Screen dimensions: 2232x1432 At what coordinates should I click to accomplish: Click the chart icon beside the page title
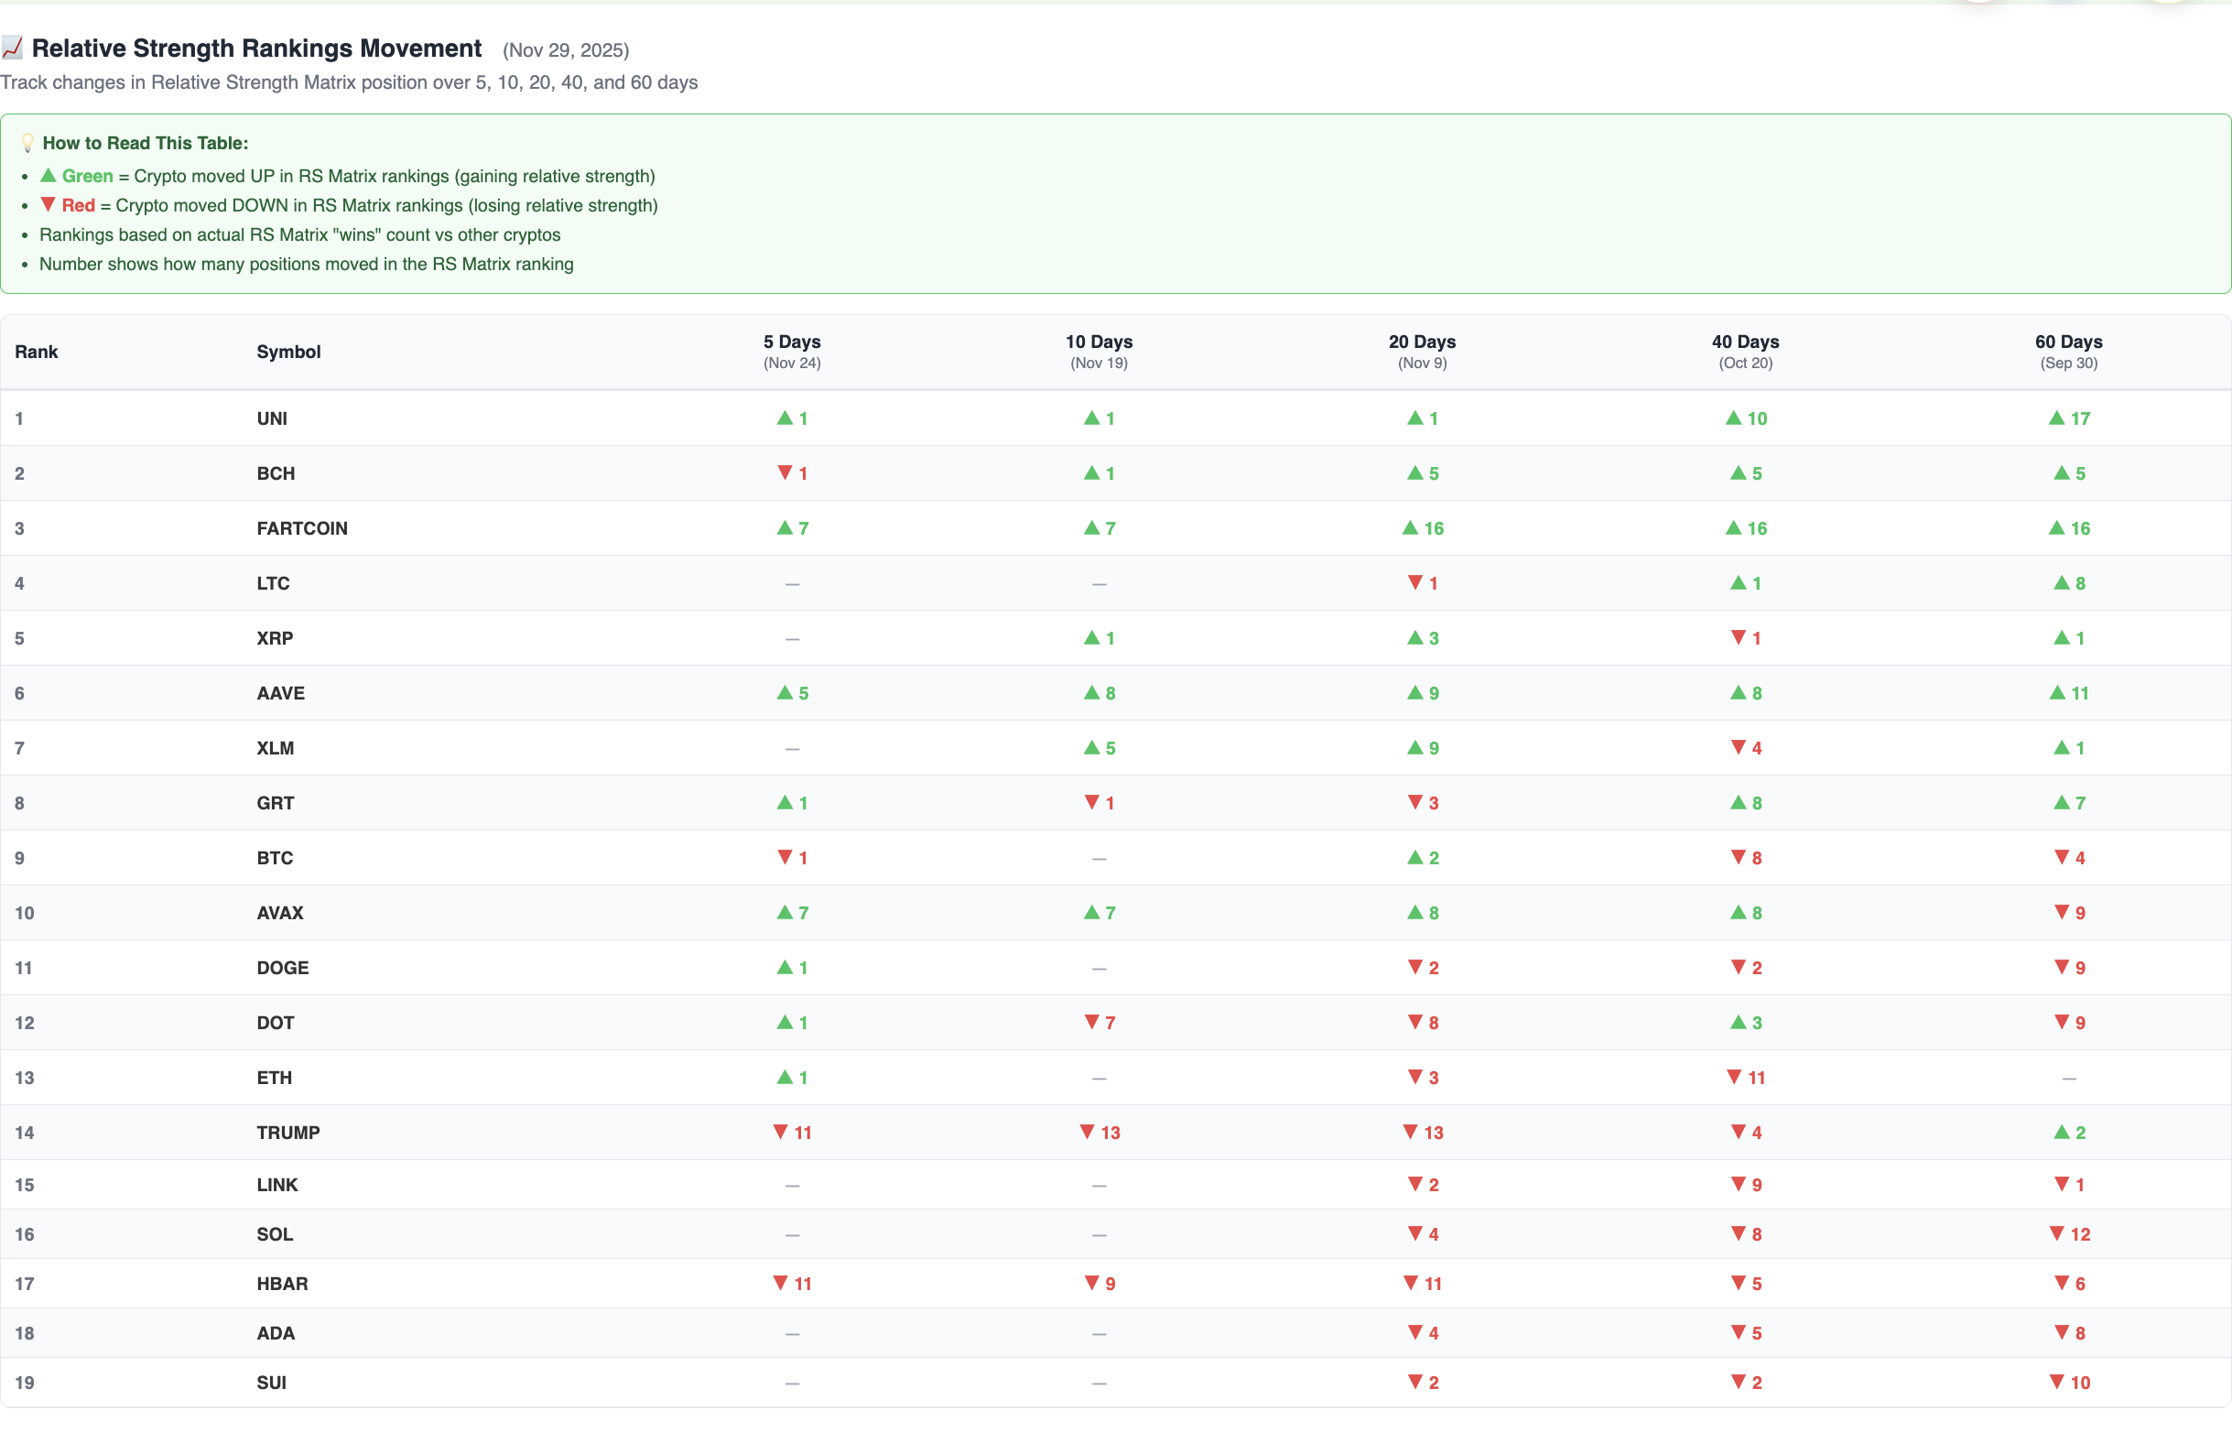[13, 48]
